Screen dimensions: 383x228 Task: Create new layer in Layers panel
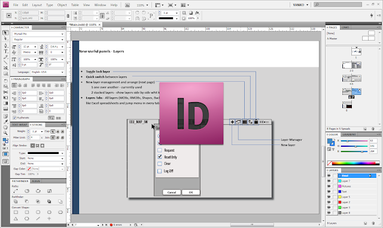[365, 223]
